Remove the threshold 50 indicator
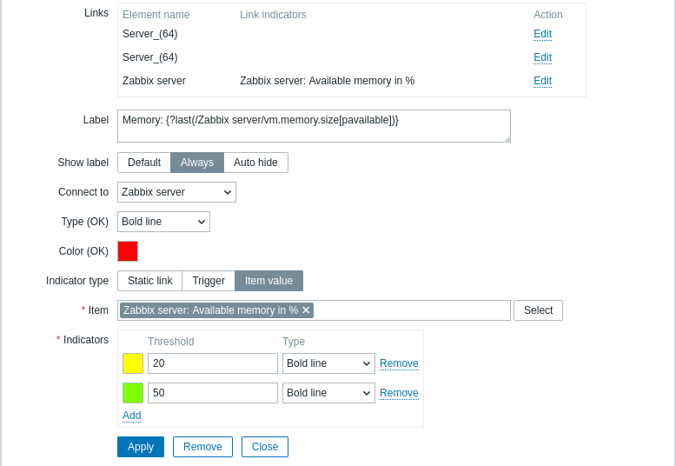The image size is (676, 466). click(399, 393)
